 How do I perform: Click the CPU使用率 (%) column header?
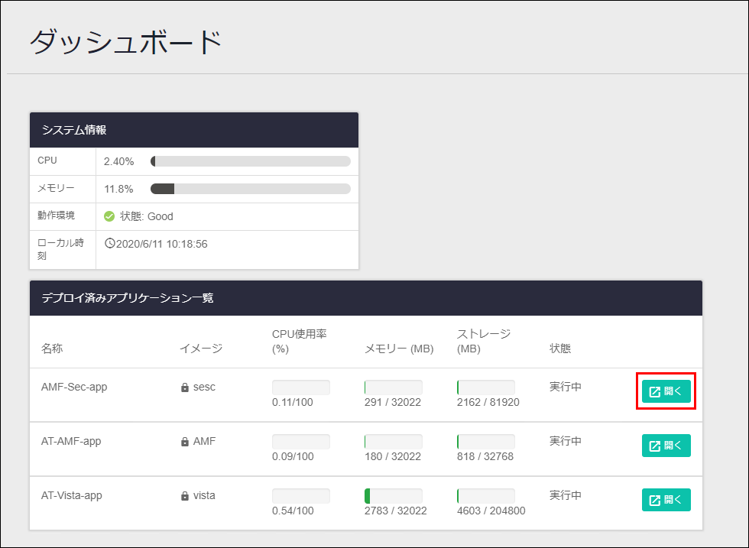coord(300,341)
